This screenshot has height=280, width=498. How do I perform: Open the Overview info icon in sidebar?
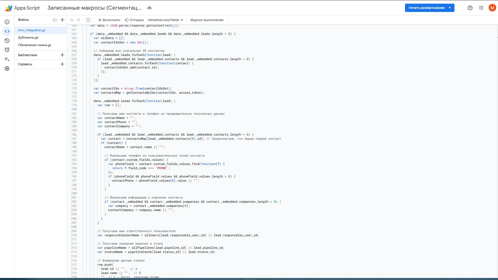point(7,22)
